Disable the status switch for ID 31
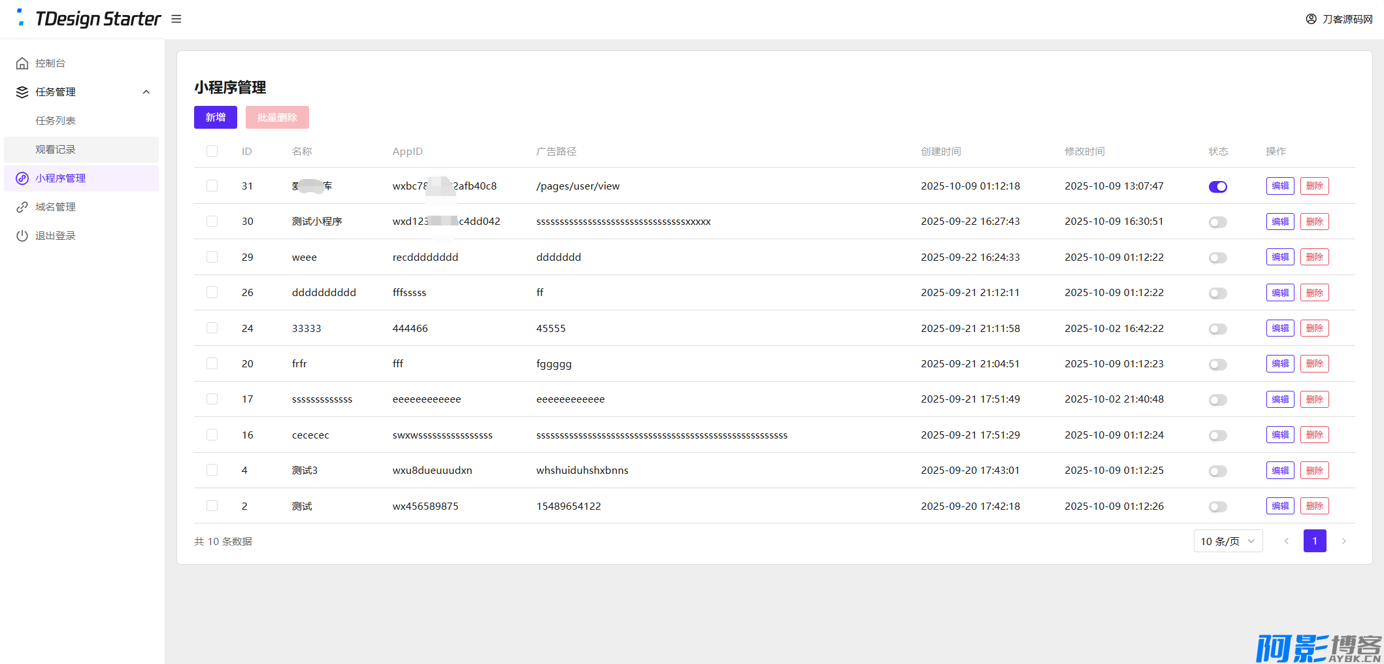The image size is (1384, 664). 1217,187
